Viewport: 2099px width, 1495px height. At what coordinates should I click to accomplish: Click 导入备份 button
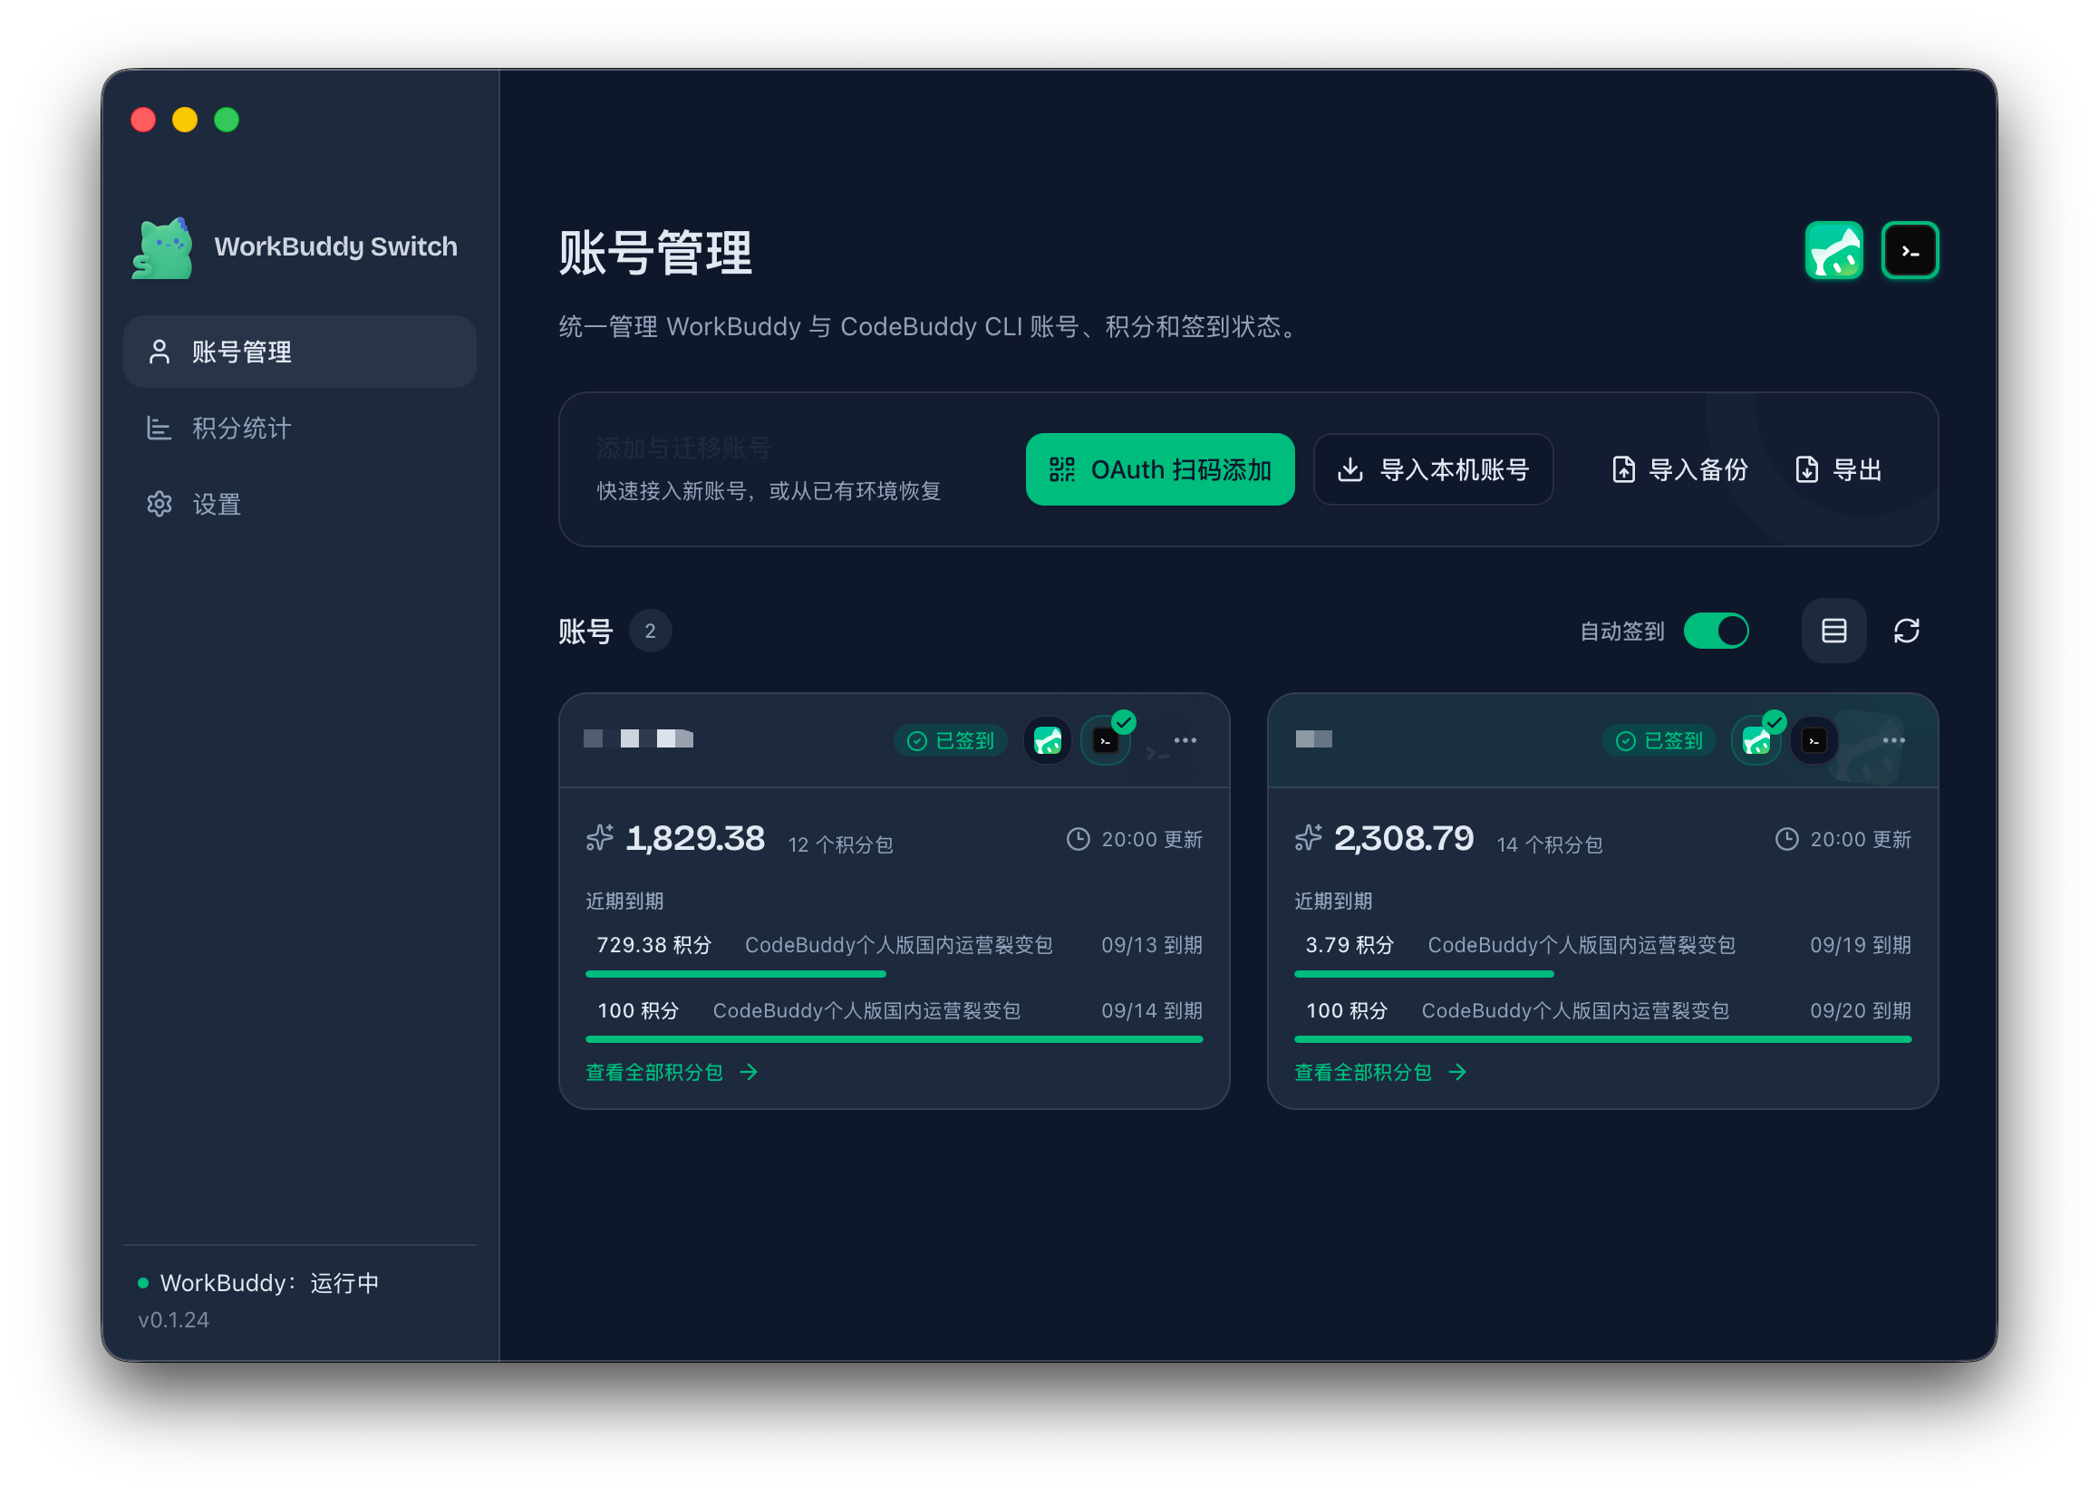coord(1679,468)
